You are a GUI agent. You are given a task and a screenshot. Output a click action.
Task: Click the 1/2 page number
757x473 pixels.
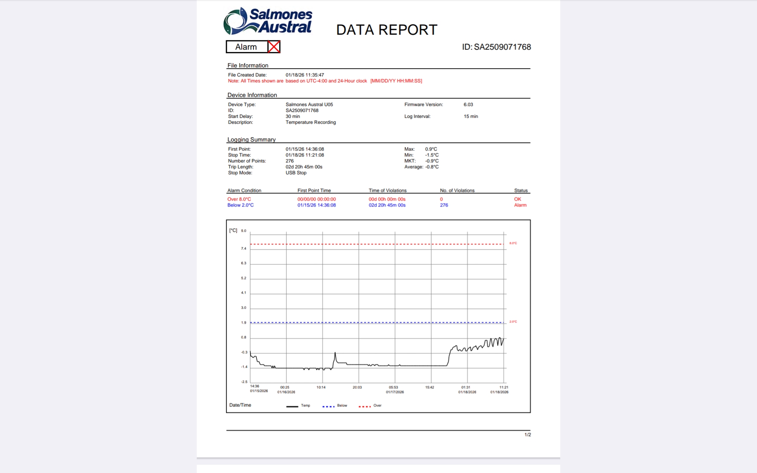click(x=528, y=435)
